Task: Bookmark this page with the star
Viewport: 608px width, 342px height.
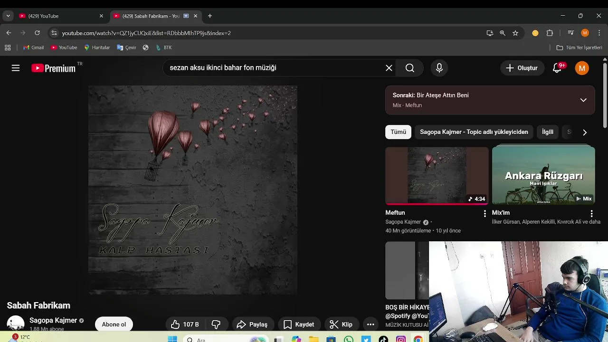Action: pos(515,33)
